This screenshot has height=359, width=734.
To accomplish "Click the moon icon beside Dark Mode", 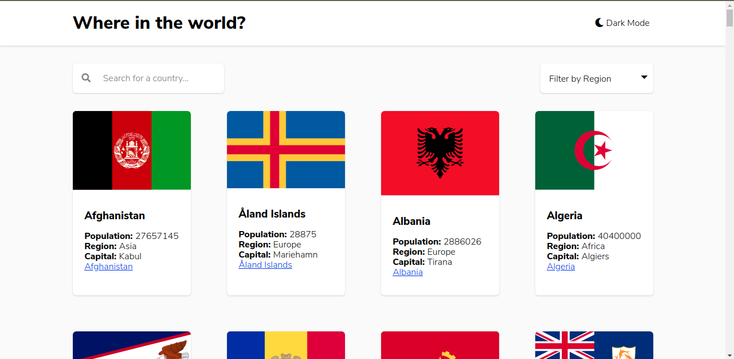I will click(599, 23).
